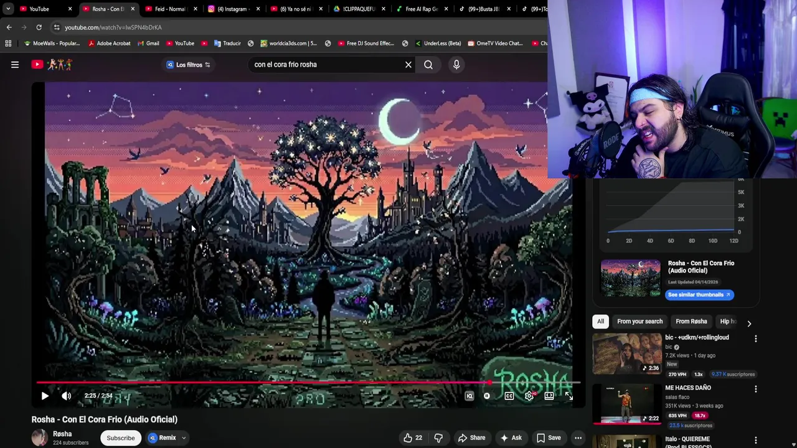
Task: Open Adobe Acrobat bookmark
Action: click(x=110, y=44)
